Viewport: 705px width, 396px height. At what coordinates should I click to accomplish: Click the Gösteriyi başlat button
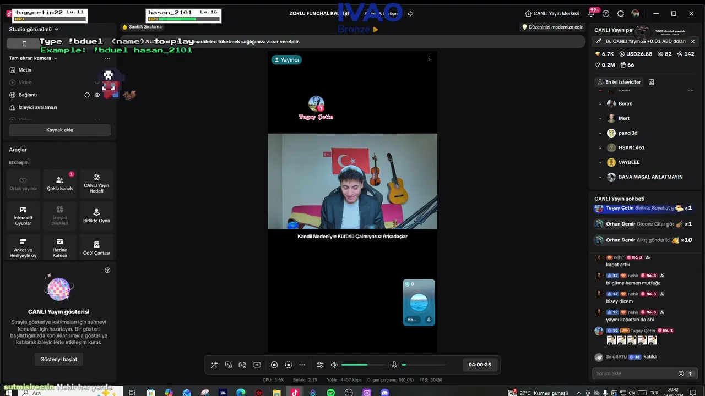[x=58, y=359]
